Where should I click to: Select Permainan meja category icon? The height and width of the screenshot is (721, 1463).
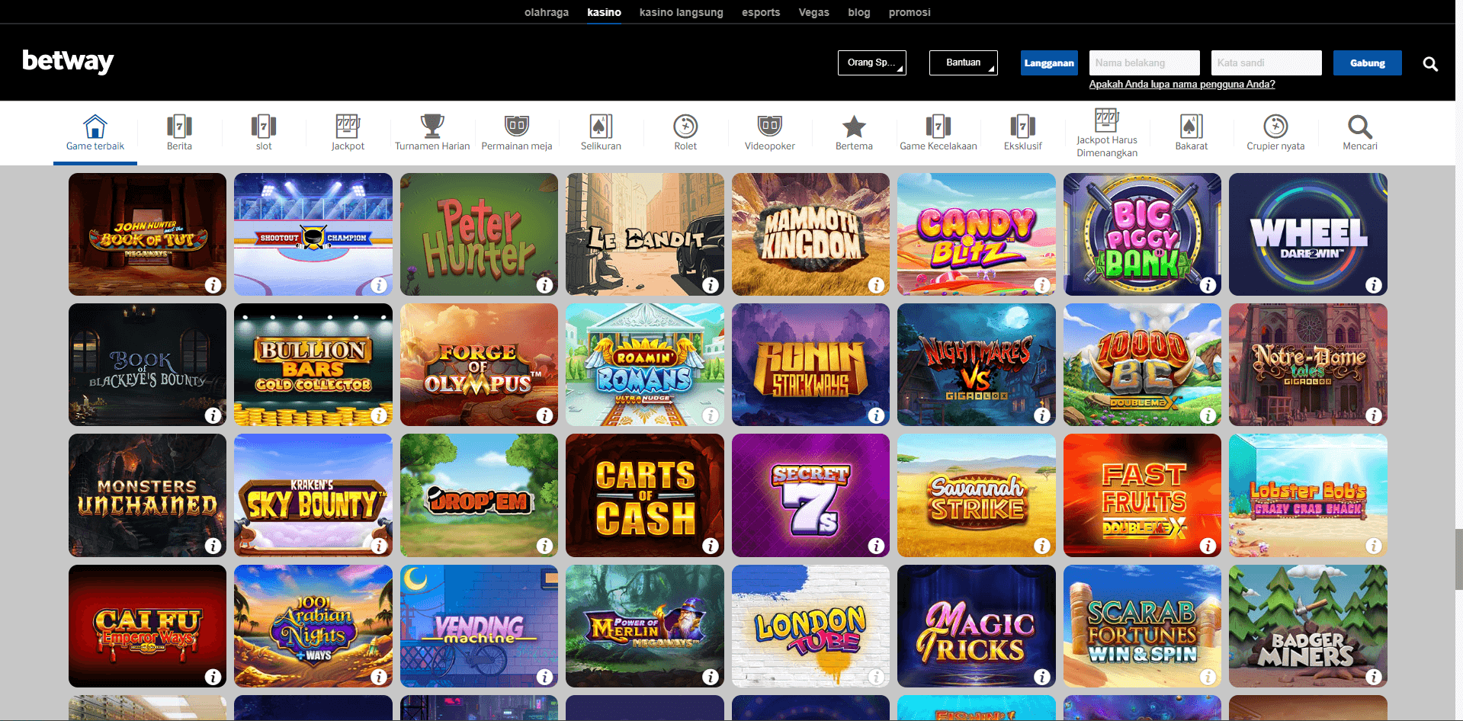pyautogui.click(x=517, y=126)
